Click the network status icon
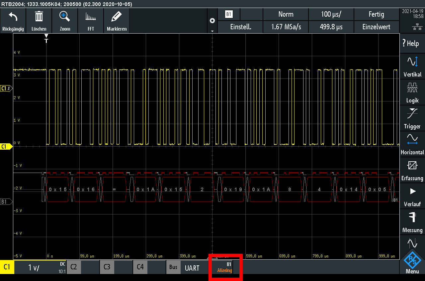The height and width of the screenshot is (281, 425). 417,27
